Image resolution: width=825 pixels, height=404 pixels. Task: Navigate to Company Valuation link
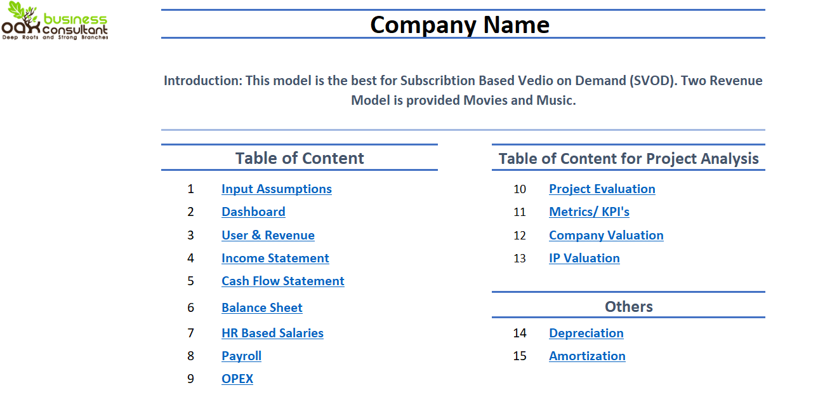(606, 235)
